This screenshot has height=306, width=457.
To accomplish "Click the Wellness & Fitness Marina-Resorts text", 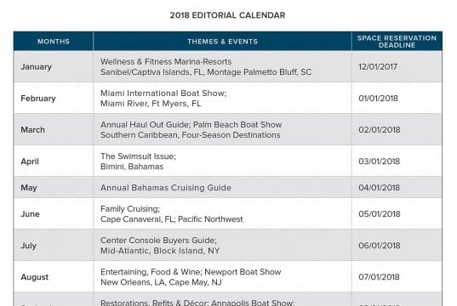I will [x=166, y=61].
